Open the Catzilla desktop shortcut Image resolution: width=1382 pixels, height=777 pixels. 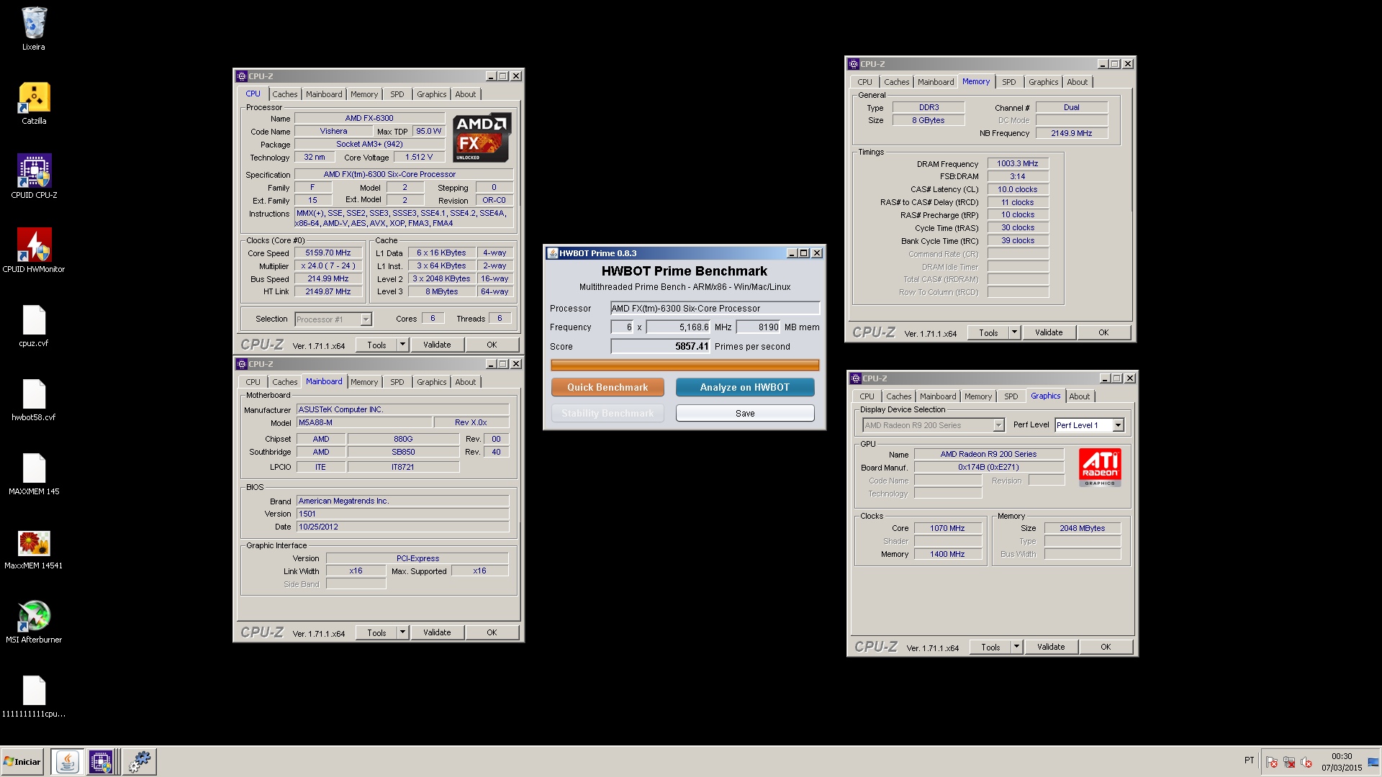click(x=34, y=97)
